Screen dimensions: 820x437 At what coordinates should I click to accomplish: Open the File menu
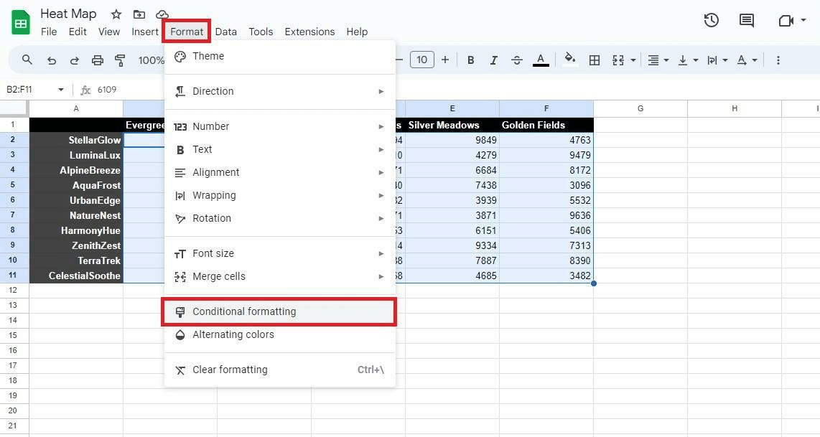(49, 32)
